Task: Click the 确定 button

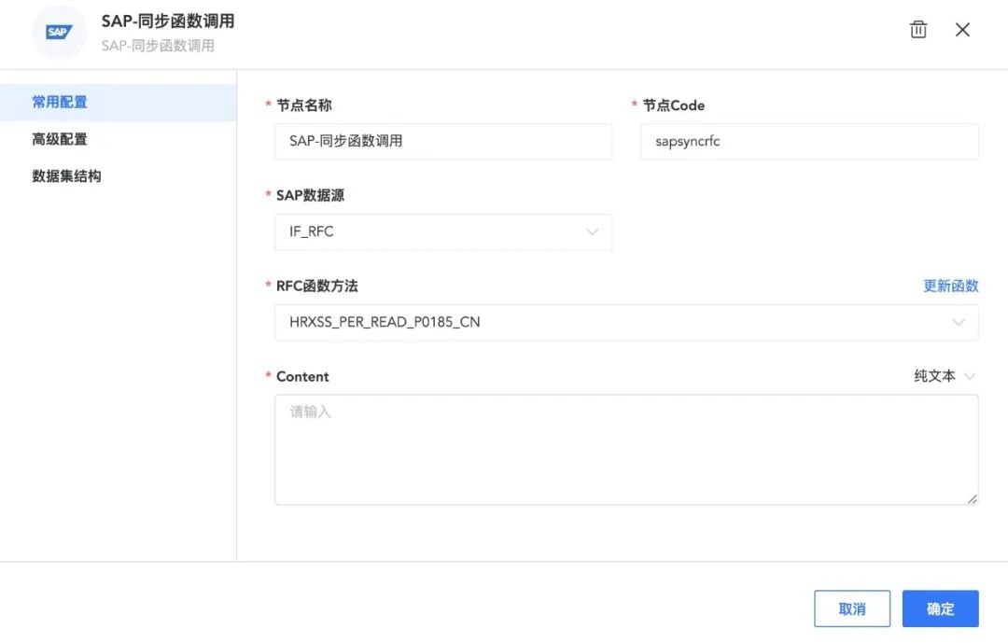Action: coord(940,608)
